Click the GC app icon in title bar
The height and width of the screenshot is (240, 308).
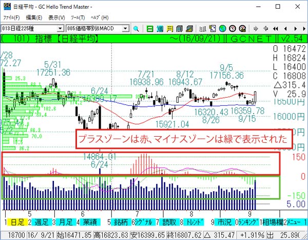(x=7, y=7)
